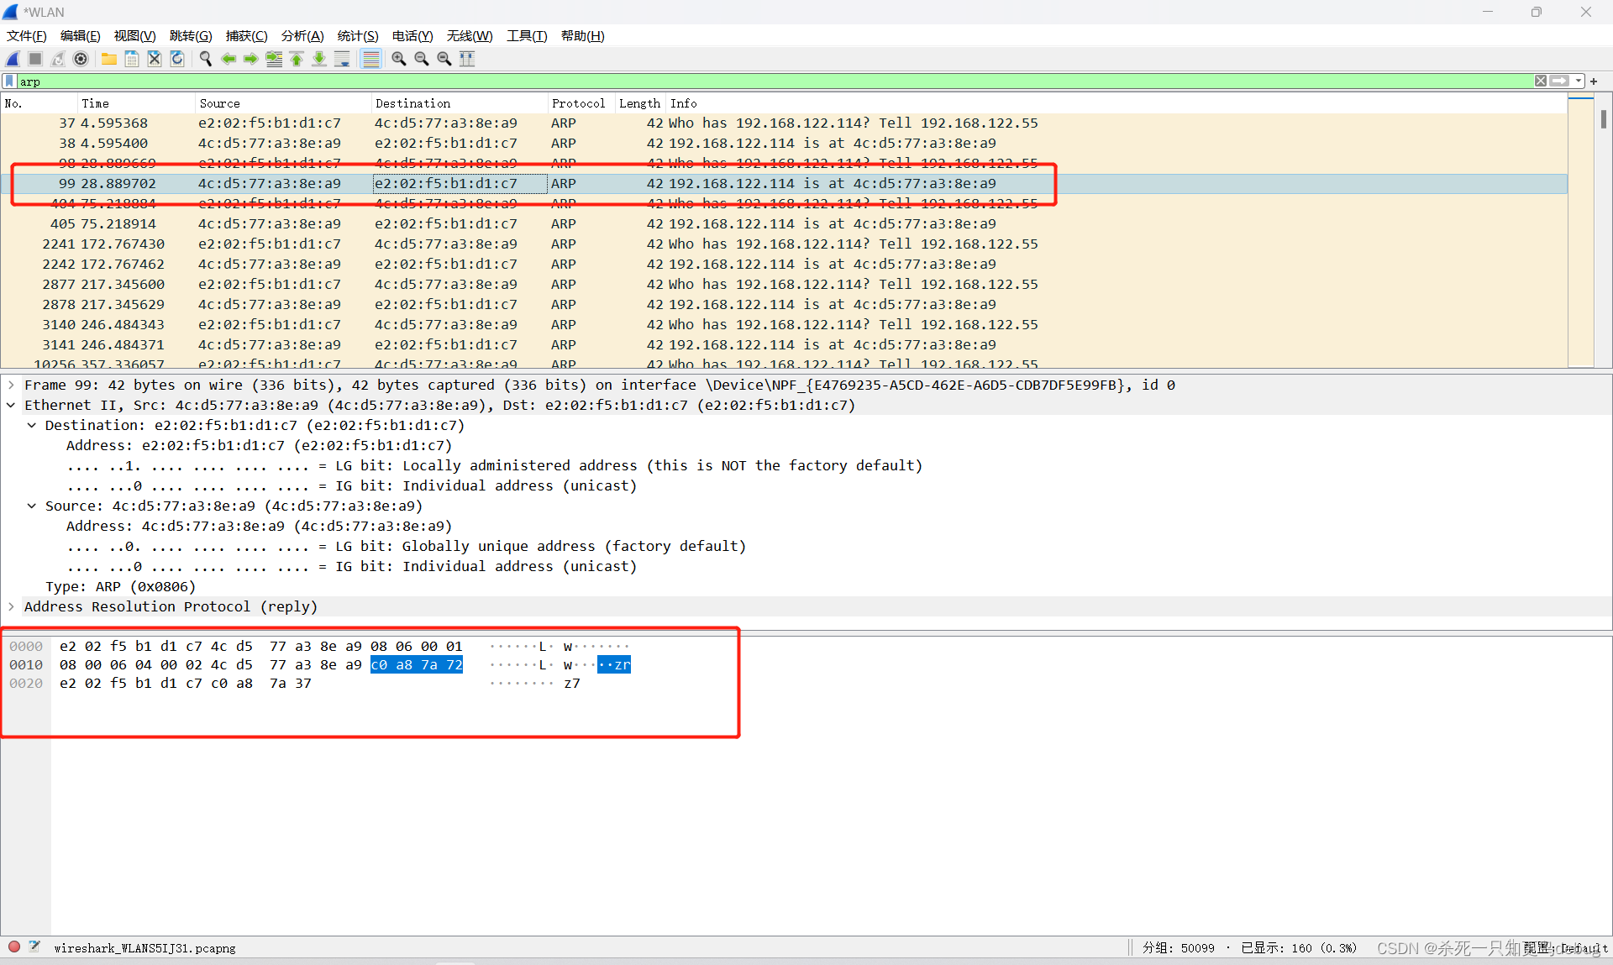Toggle packet list colorization
The height and width of the screenshot is (965, 1613).
coord(370,59)
